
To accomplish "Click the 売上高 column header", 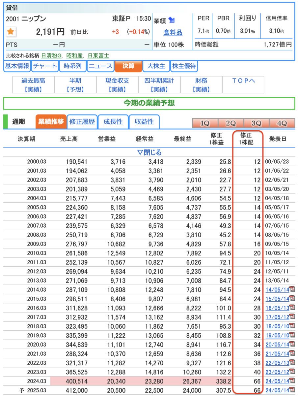I will point(69,139).
